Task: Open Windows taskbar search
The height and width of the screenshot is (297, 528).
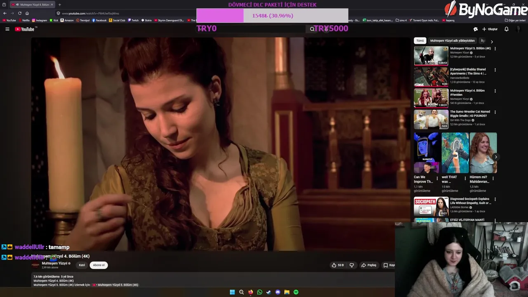Action: pyautogui.click(x=241, y=292)
